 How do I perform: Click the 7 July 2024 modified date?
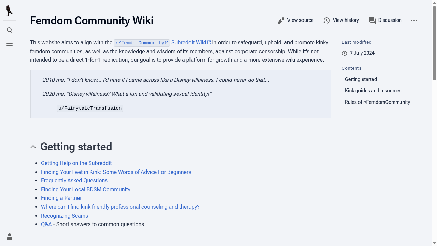pos(362,53)
